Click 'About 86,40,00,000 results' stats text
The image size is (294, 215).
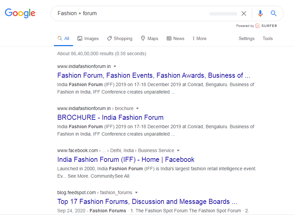point(102,54)
